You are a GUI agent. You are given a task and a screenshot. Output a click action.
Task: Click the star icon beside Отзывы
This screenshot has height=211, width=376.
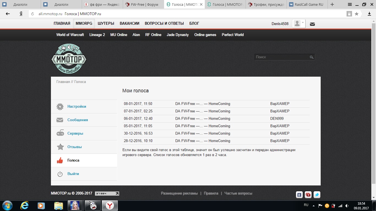pyautogui.click(x=60, y=147)
